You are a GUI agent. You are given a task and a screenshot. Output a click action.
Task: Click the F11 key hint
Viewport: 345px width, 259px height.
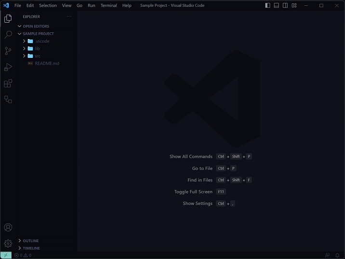pyautogui.click(x=221, y=192)
